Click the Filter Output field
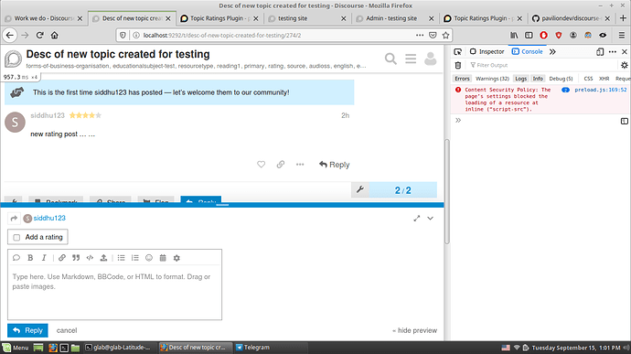The height and width of the screenshot is (354, 631). point(543,65)
